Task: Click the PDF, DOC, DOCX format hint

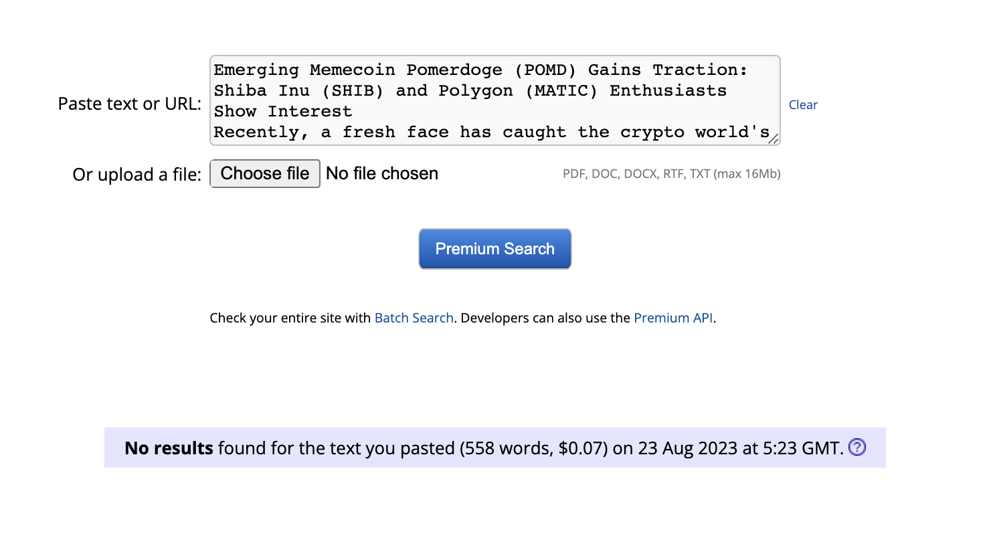Action: point(672,174)
